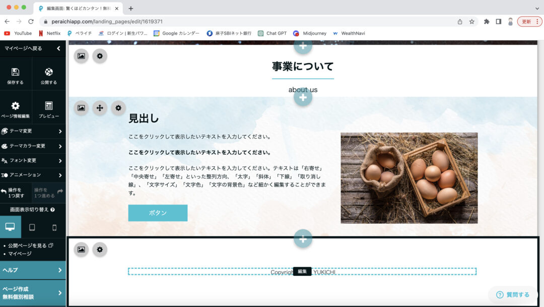Open the 麻子SBIネット銀行 bookmark
The width and height of the screenshot is (544, 307).
[229, 33]
